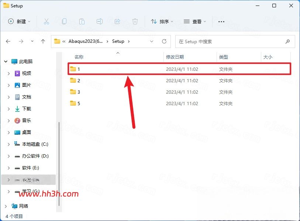Click the Share icon in toolbar
This screenshot has width=300, height=221.
click(x=117, y=21)
